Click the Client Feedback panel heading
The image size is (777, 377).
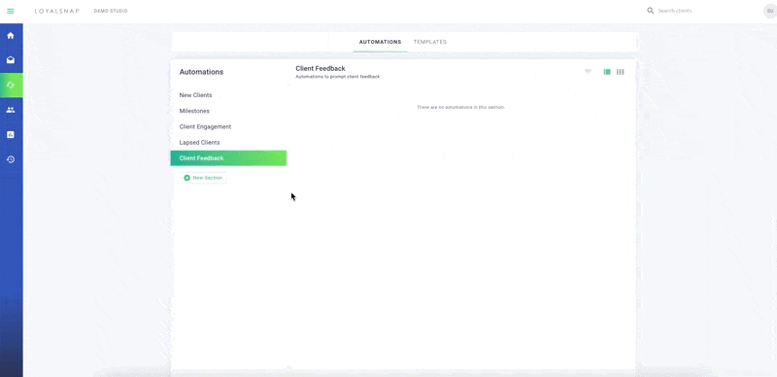321,68
